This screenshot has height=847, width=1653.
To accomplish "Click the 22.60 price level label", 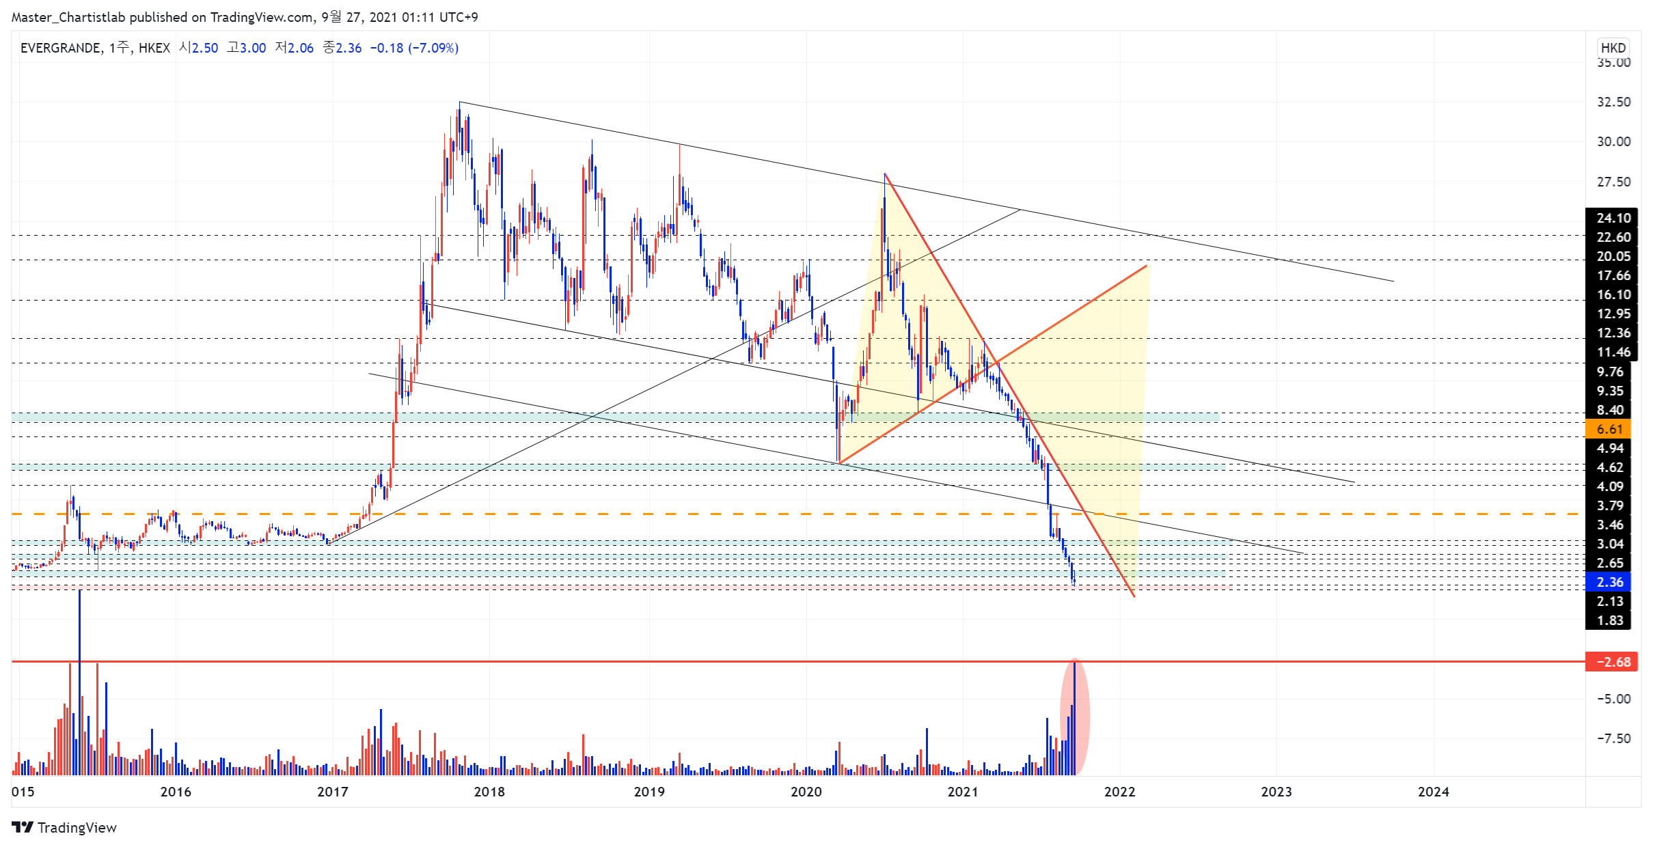I will click(x=1611, y=237).
